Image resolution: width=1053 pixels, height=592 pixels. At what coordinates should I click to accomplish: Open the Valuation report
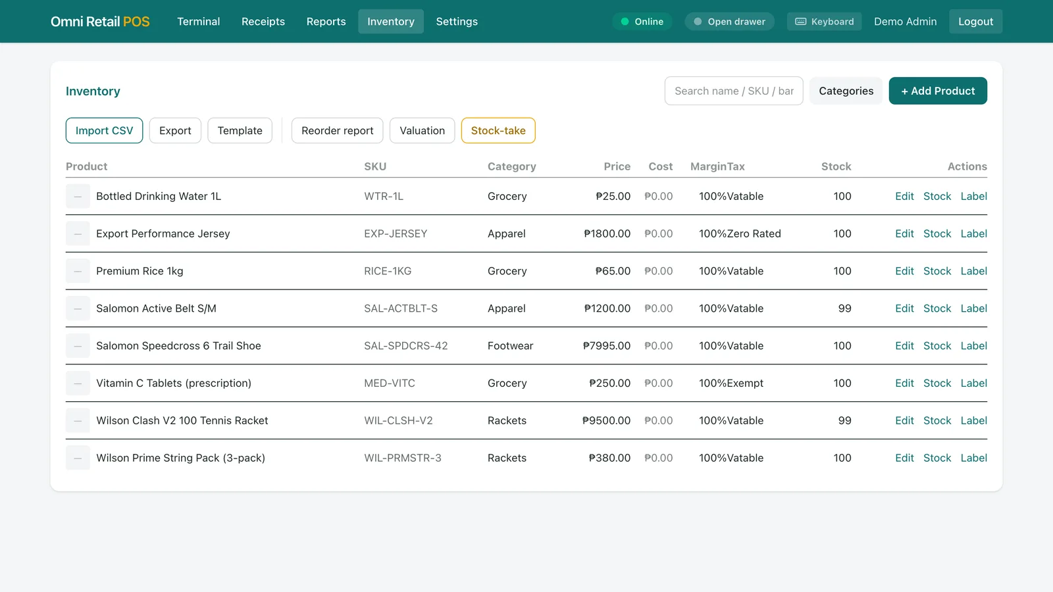tap(423, 130)
